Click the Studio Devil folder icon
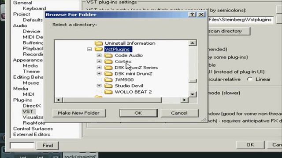Image resolution: width=282 pixels, height=158 pixels. point(108,86)
